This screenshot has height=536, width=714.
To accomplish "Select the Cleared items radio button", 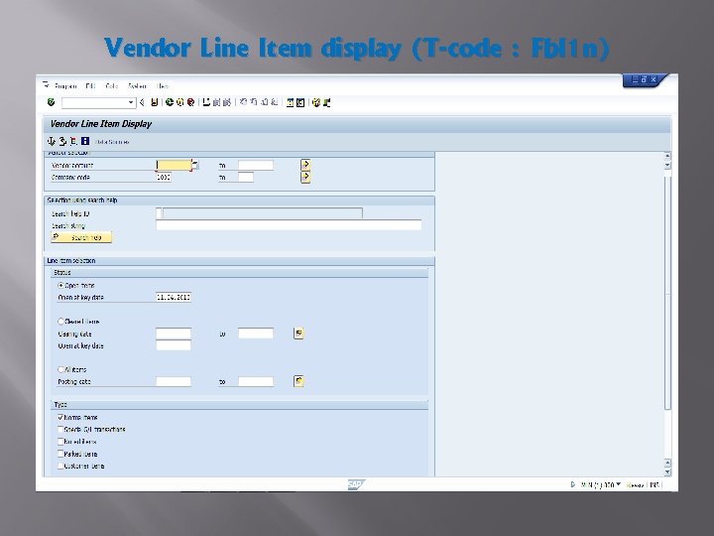I will coord(60,322).
